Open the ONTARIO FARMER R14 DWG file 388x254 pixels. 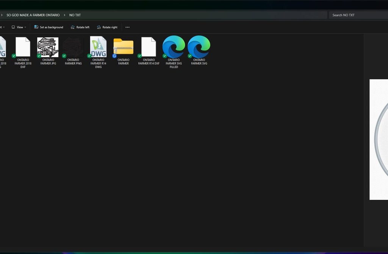tap(98, 47)
